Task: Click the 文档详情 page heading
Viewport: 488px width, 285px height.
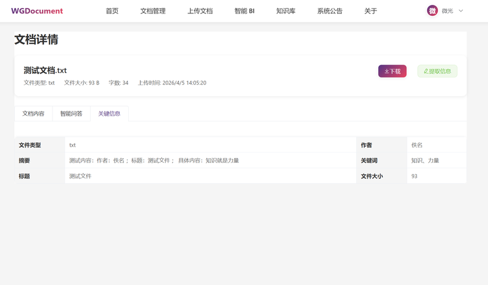Action: tap(36, 40)
